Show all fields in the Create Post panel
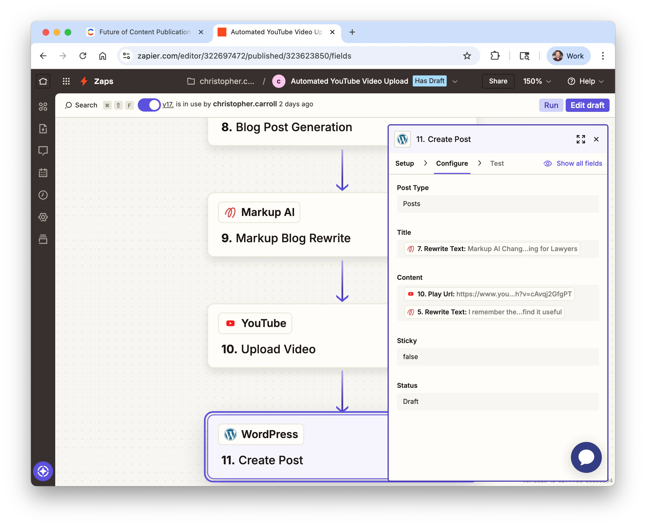 point(573,163)
